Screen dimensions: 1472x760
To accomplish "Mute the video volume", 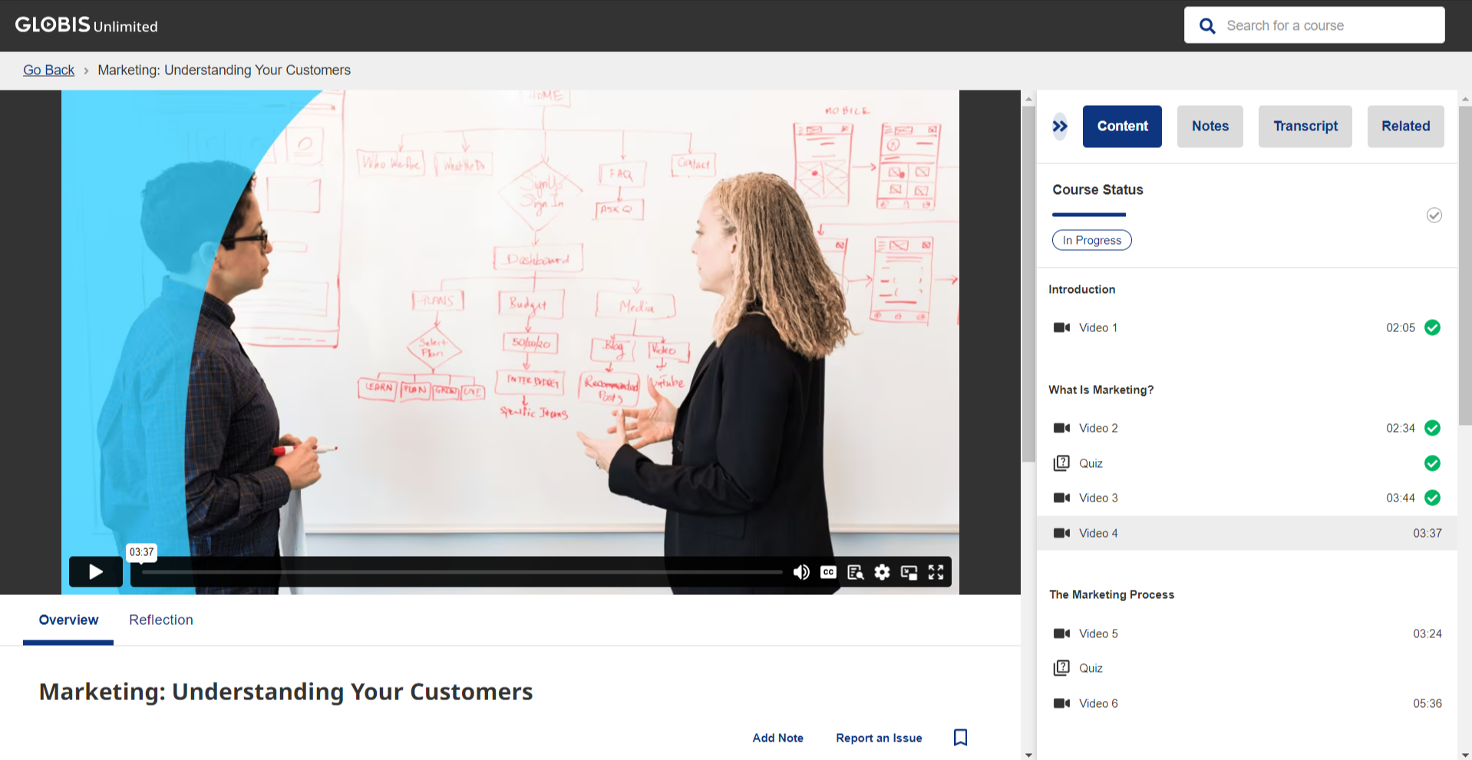I will click(801, 572).
